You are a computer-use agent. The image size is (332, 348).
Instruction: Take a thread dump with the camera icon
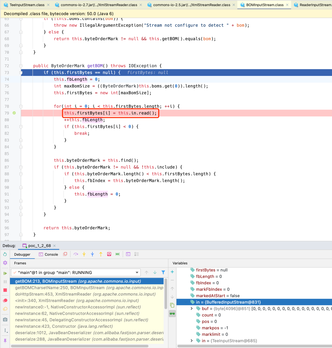(5, 320)
